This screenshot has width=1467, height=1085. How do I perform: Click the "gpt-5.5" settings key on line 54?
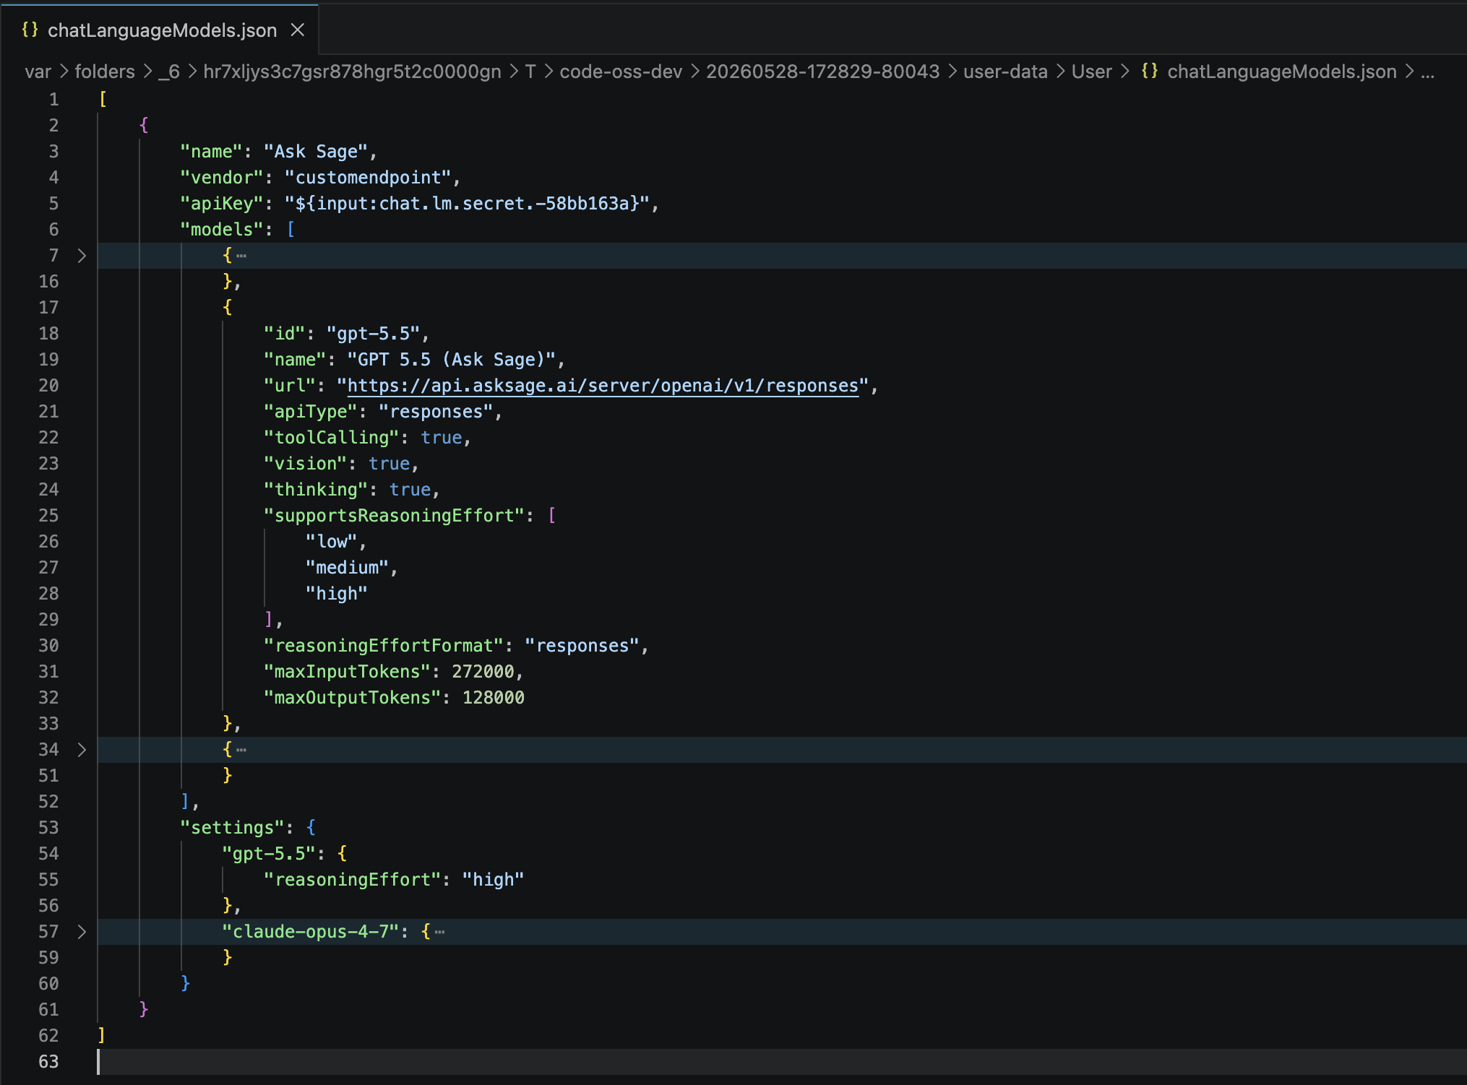(269, 854)
